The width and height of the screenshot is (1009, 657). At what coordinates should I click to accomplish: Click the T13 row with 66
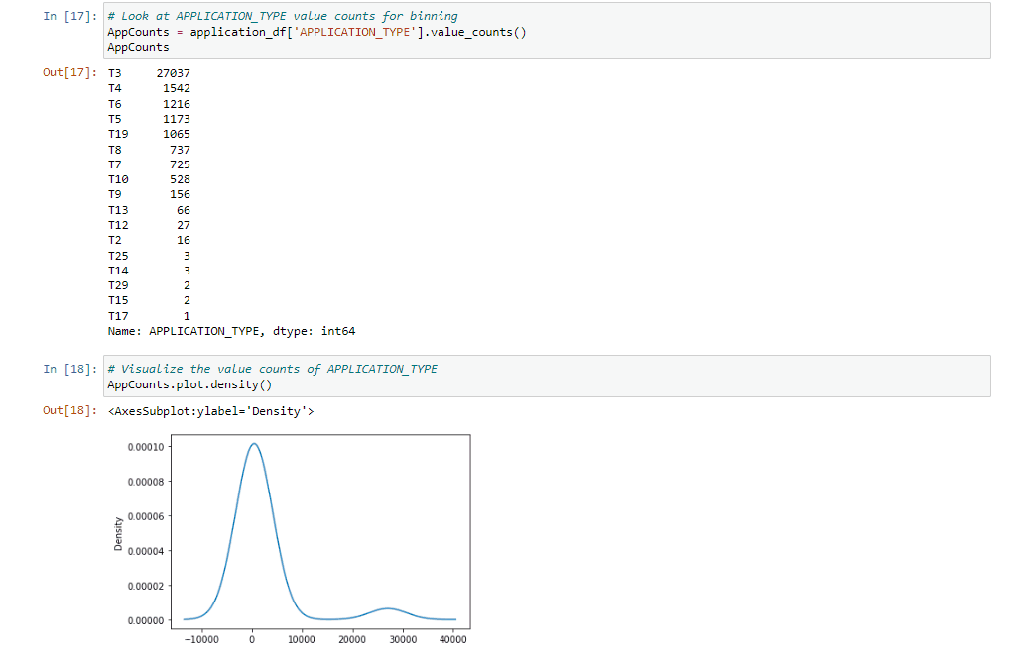(149, 209)
